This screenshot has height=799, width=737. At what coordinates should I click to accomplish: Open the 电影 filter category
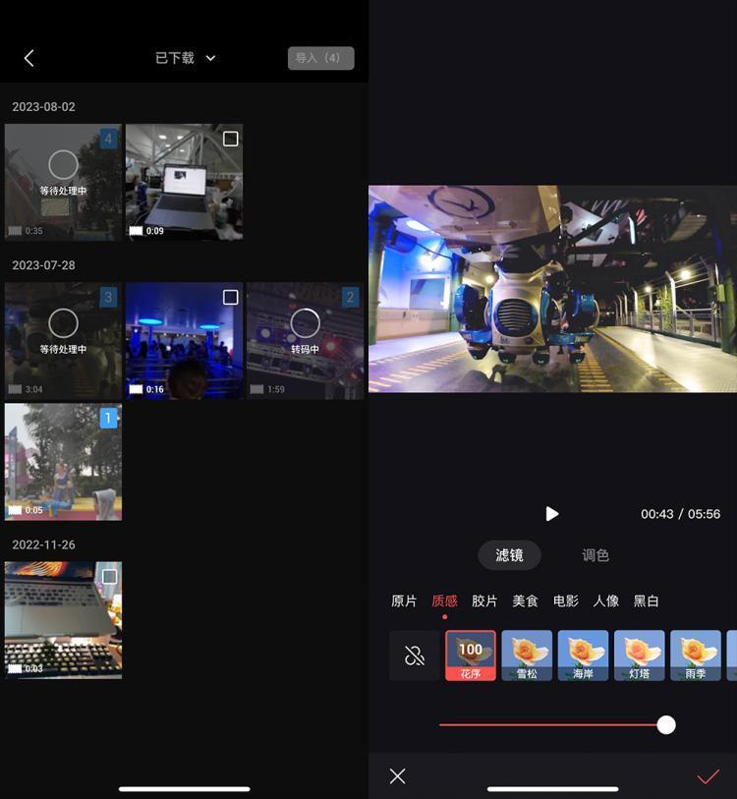pos(566,600)
